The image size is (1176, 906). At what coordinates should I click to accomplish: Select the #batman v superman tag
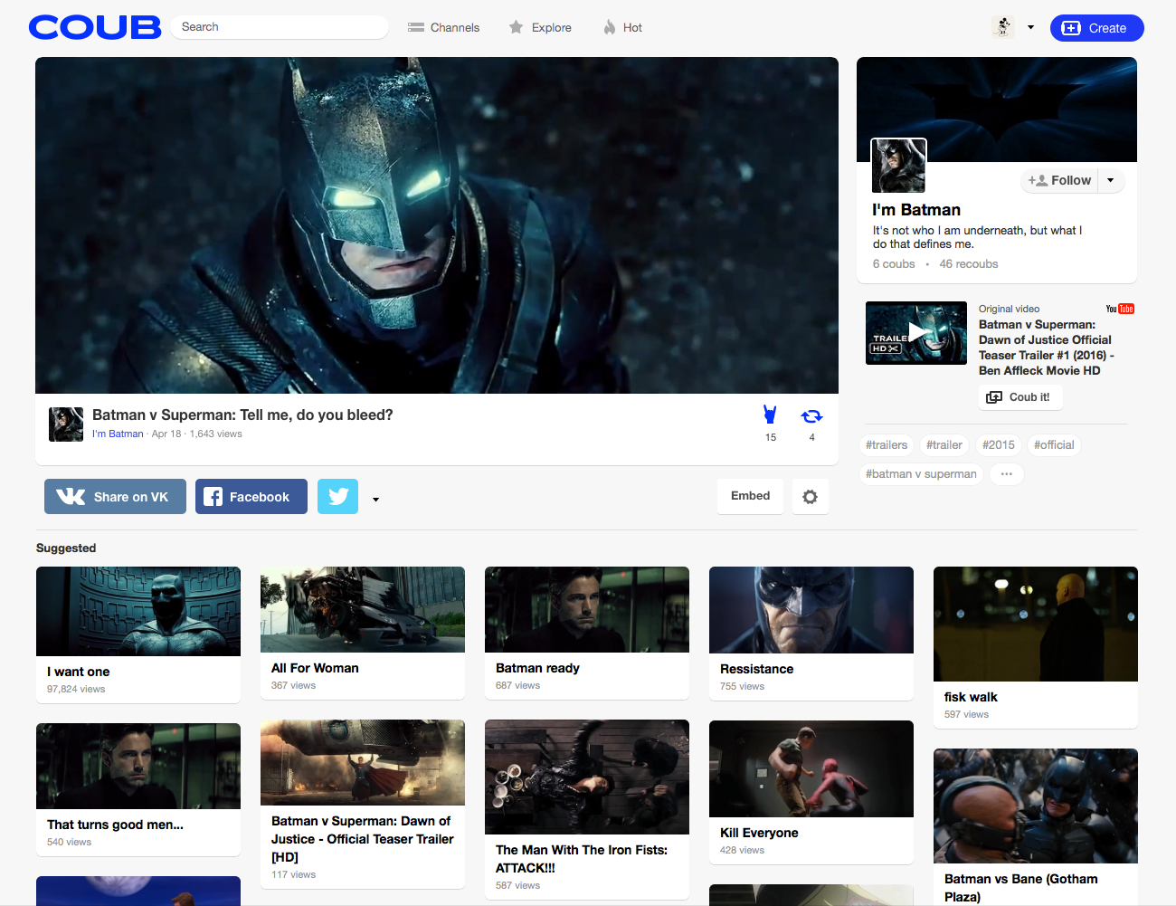tap(921, 473)
